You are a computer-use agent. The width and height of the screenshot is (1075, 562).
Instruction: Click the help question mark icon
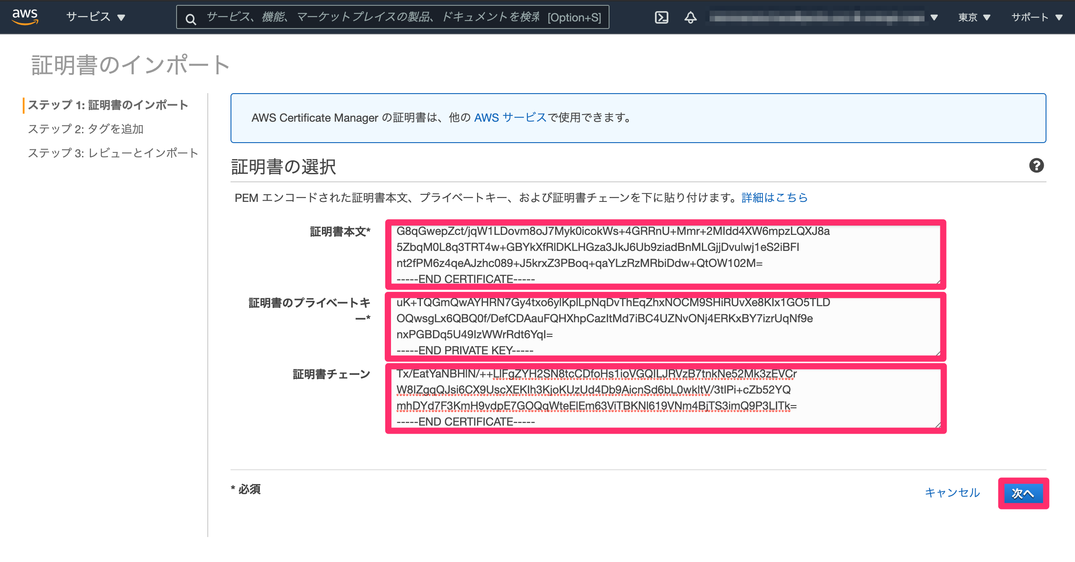point(1036,165)
